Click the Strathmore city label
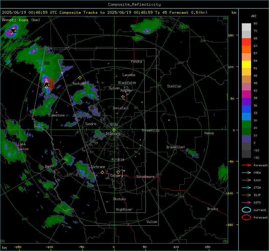Viewport: 269px width, 251px height. [x=145, y=177]
